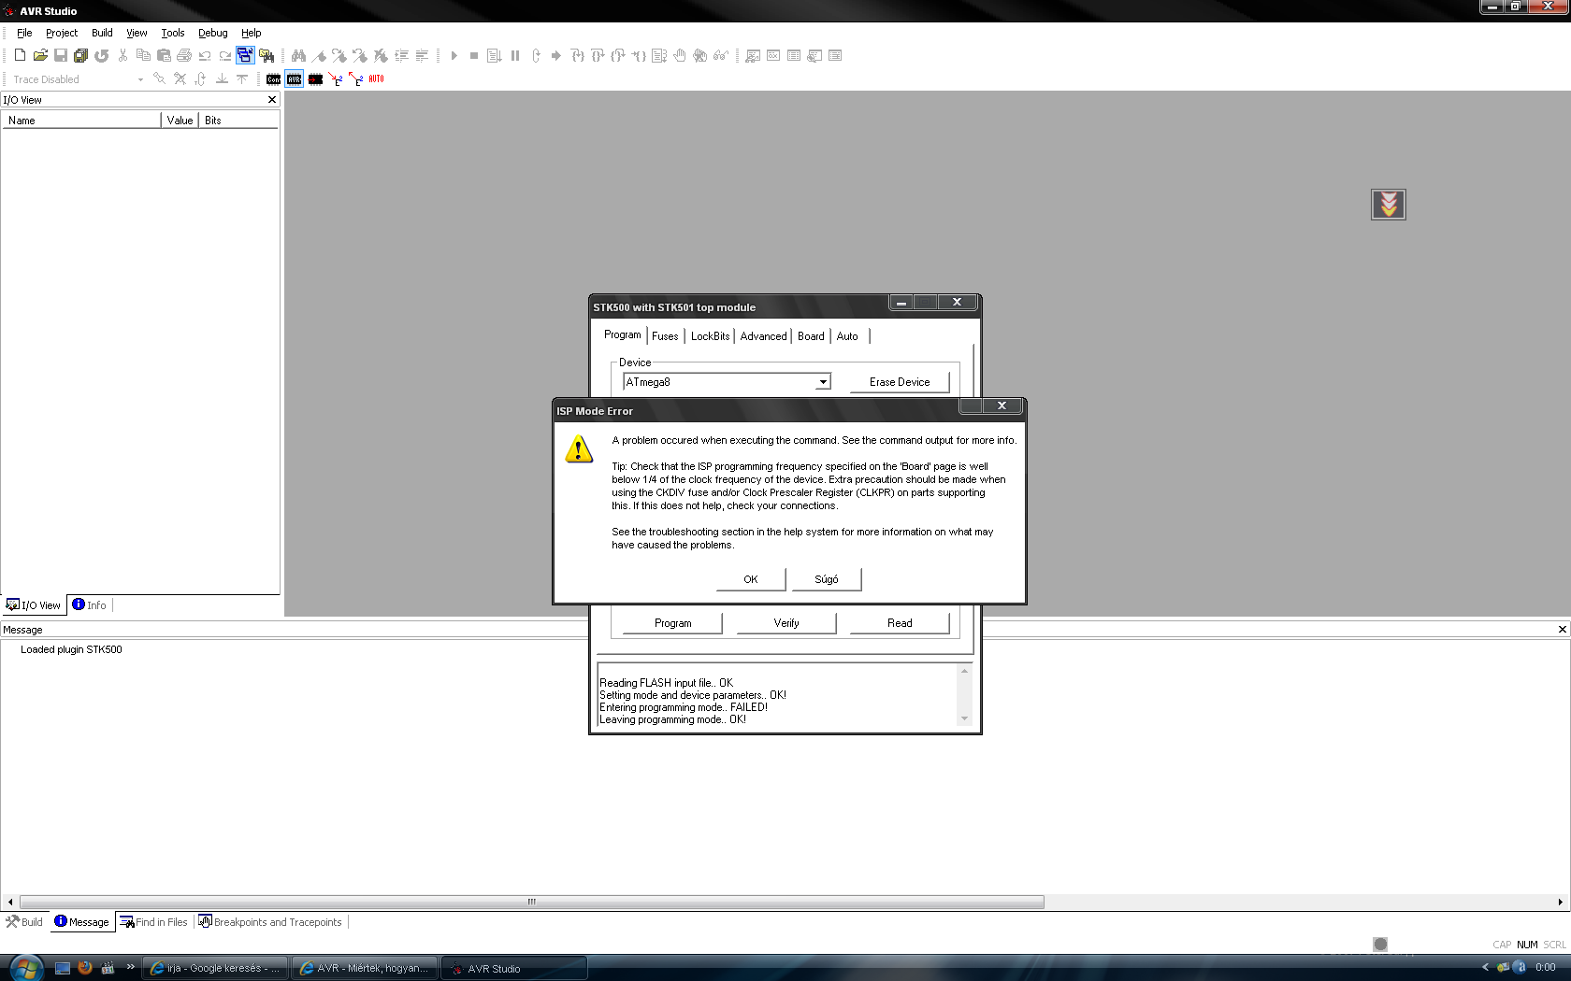Close the I/O View panel

(272, 100)
